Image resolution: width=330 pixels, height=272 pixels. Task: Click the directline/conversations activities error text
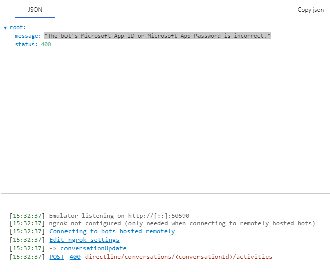pyautogui.click(x=178, y=257)
